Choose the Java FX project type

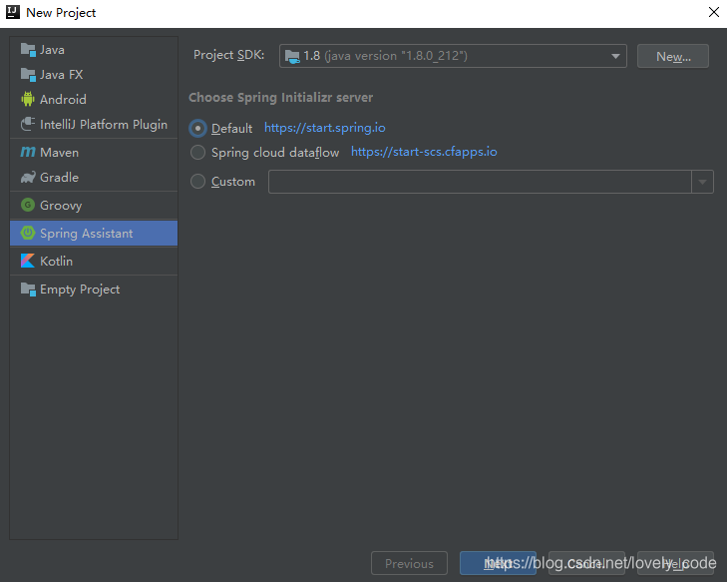(x=94, y=74)
